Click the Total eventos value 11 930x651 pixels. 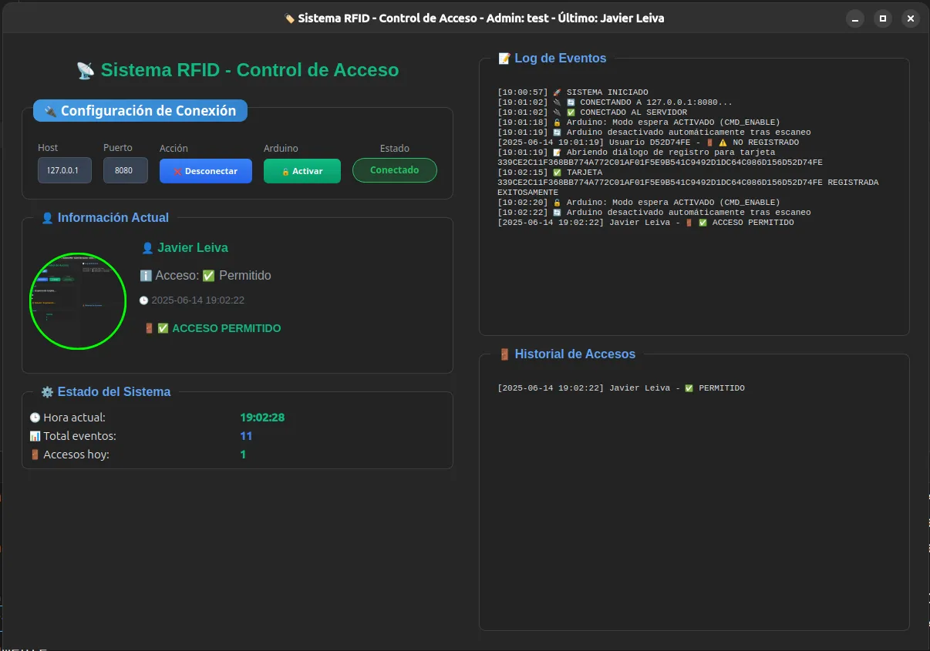246,436
